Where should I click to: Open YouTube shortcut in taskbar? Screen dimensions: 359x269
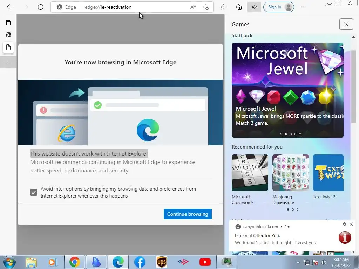tap(205, 262)
